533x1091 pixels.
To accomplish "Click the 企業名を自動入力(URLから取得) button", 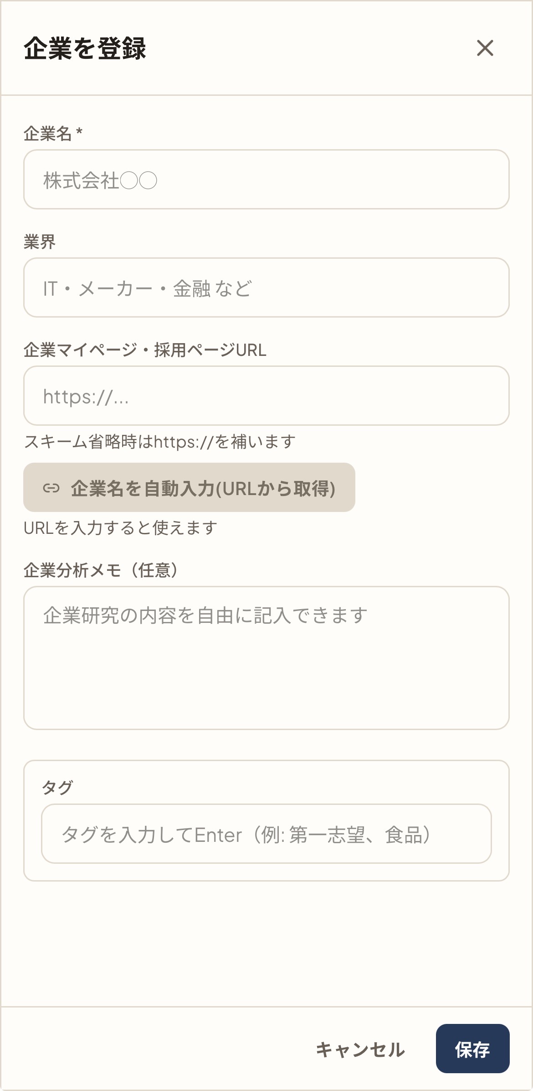I will coord(189,487).
